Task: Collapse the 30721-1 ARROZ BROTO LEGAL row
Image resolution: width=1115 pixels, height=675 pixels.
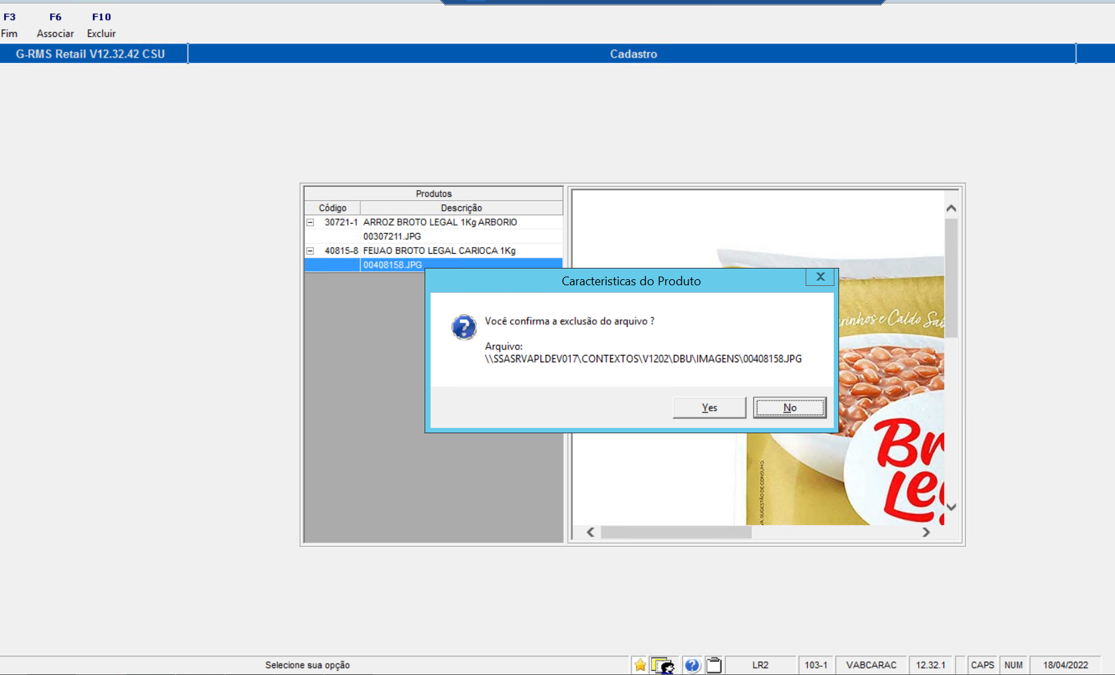Action: 310,222
